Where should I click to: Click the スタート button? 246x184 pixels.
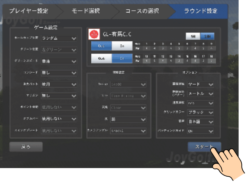click(x=204, y=147)
